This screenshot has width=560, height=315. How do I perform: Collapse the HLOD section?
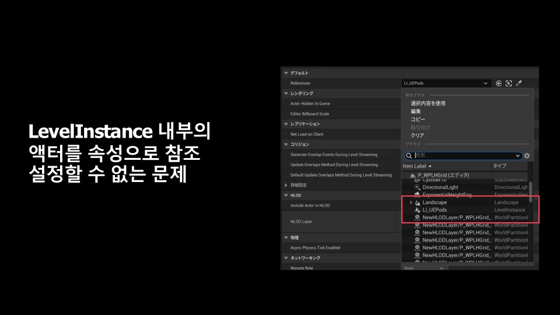[286, 195]
